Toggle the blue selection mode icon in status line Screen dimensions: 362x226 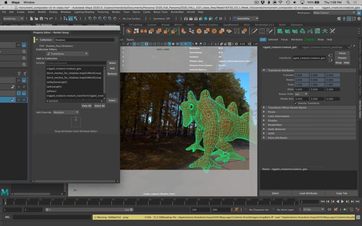pos(70,19)
